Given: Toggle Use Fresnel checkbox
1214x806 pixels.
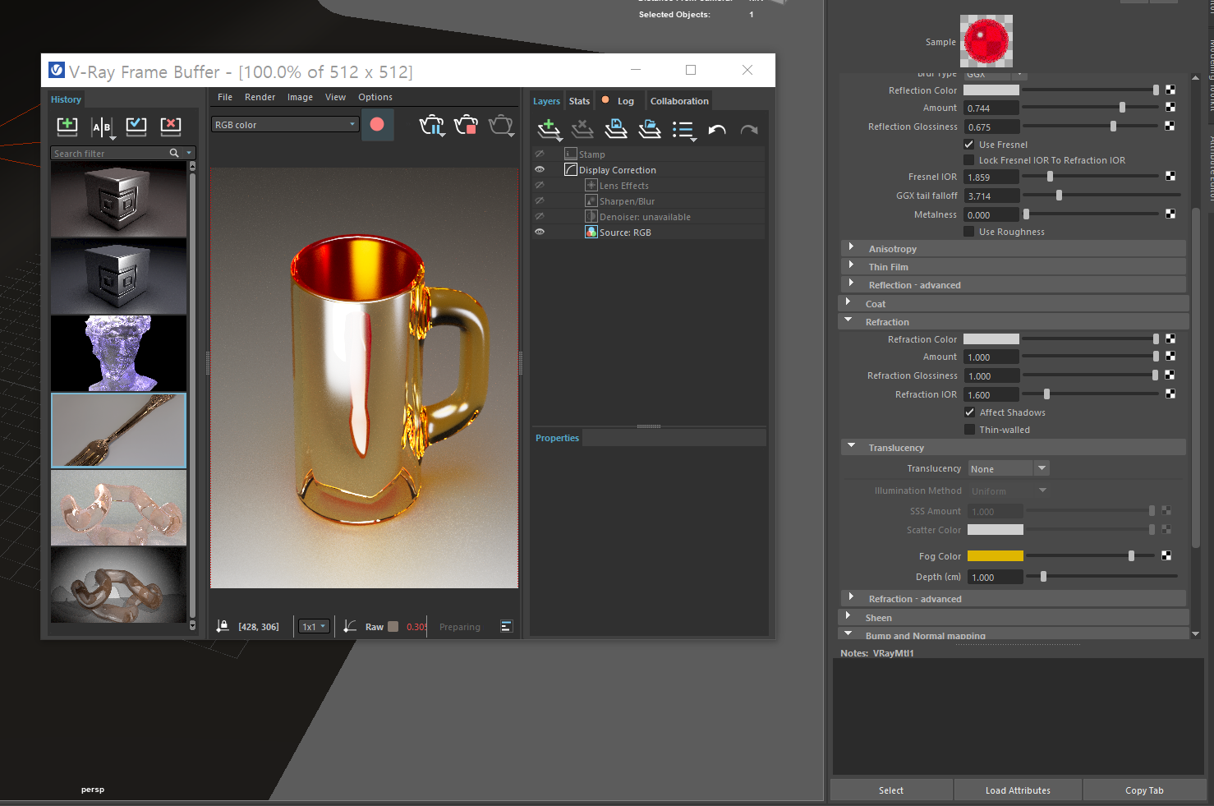Looking at the screenshot, I should pyautogui.click(x=969, y=144).
